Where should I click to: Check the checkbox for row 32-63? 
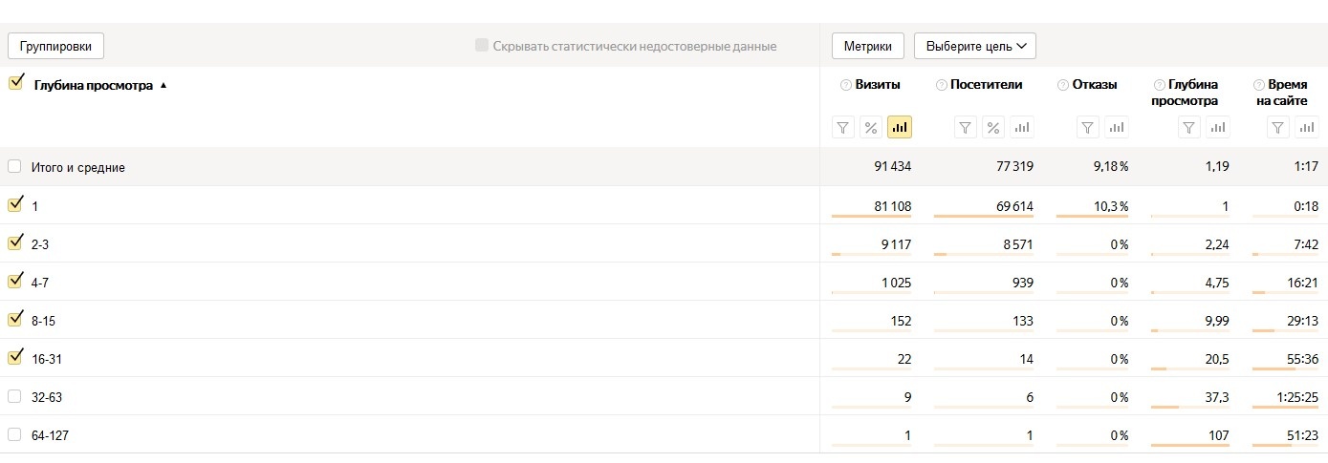pos(14,396)
